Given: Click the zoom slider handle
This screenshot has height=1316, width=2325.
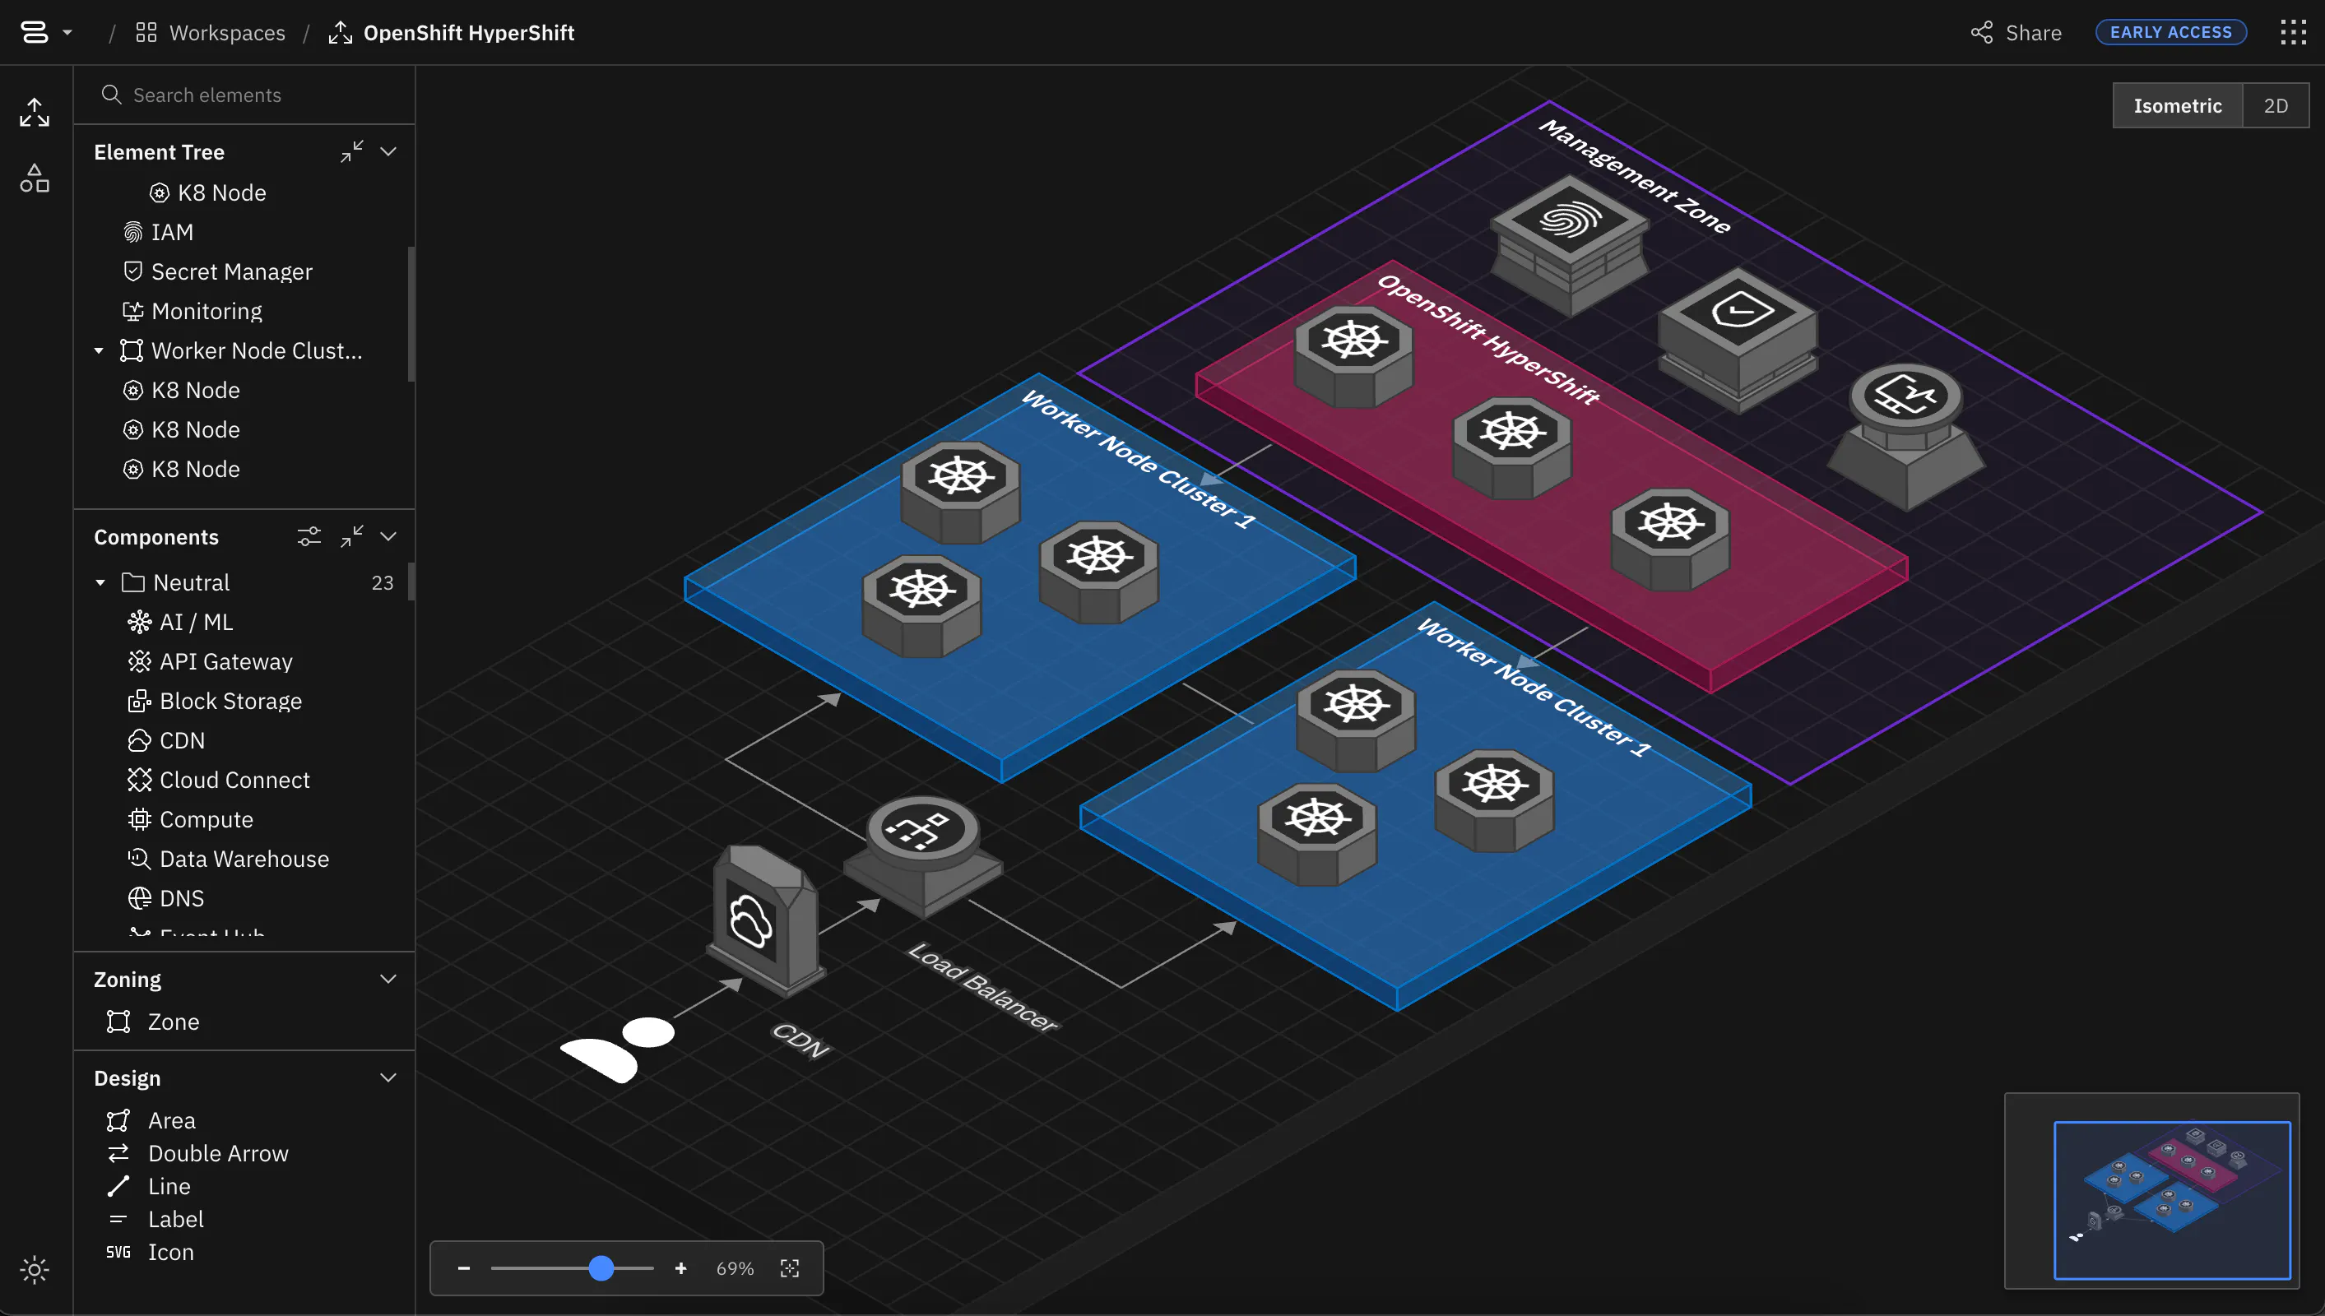Looking at the screenshot, I should click(601, 1268).
